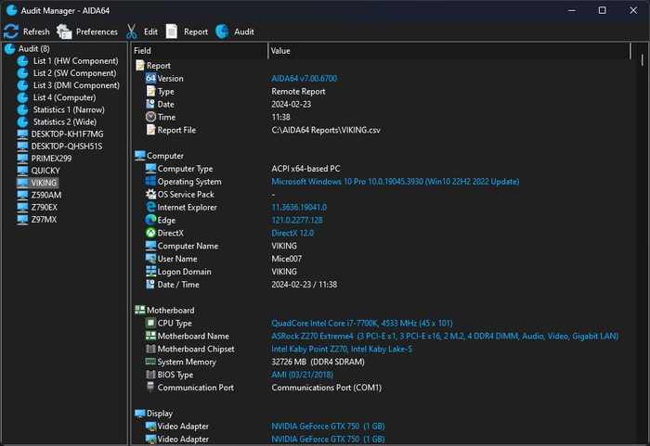Open Preferences from the toolbar
This screenshot has width=650, height=446.
click(64, 32)
